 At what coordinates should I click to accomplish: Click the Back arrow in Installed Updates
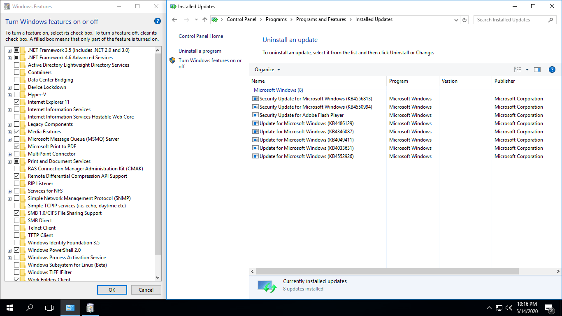(x=174, y=20)
